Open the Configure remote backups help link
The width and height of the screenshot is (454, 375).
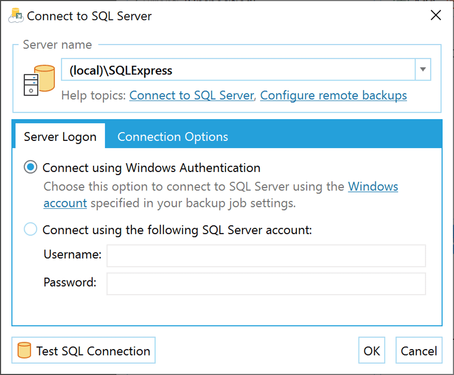333,95
